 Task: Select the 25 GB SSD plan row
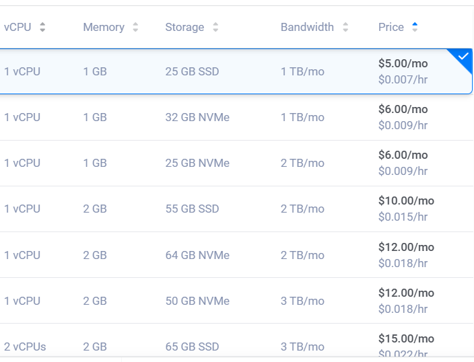coord(192,71)
